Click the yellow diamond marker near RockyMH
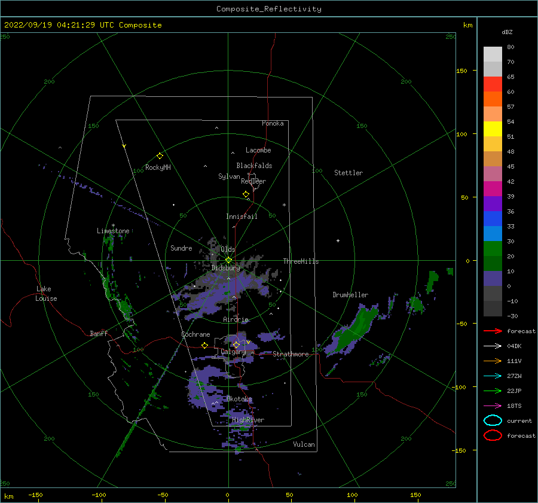The width and height of the screenshot is (538, 503). 160,156
